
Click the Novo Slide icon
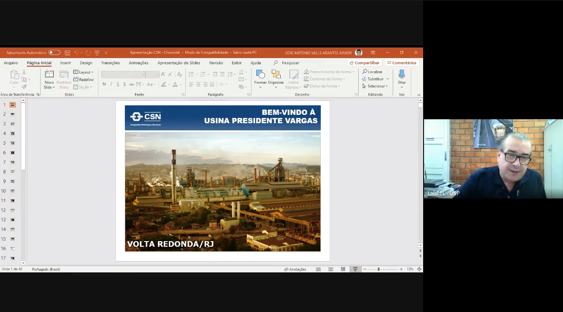(49, 74)
